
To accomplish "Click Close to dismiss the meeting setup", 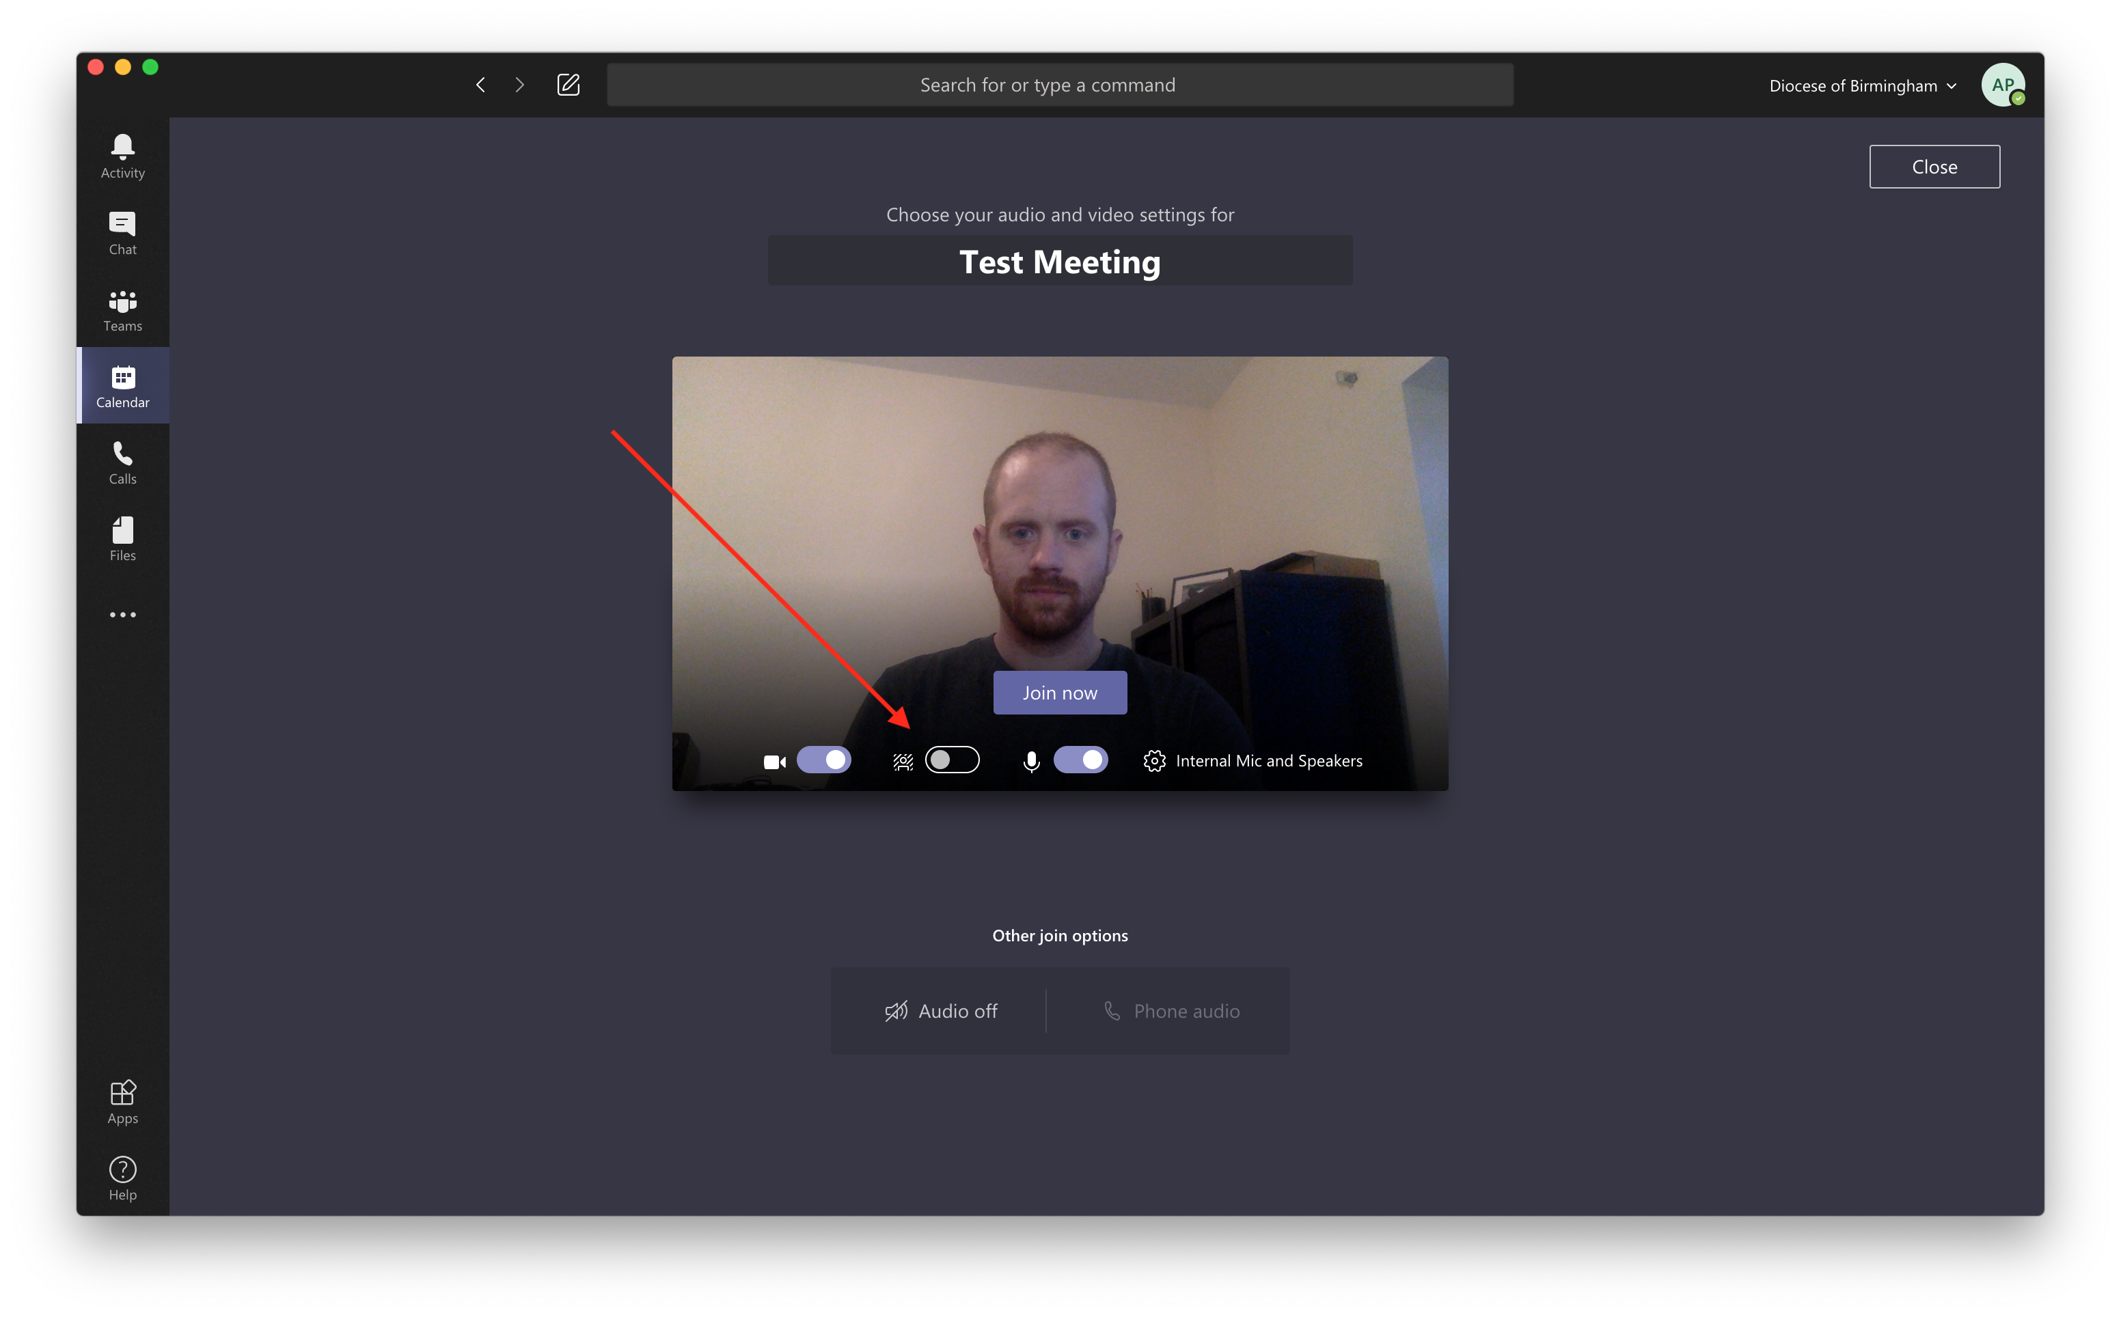I will (1934, 165).
